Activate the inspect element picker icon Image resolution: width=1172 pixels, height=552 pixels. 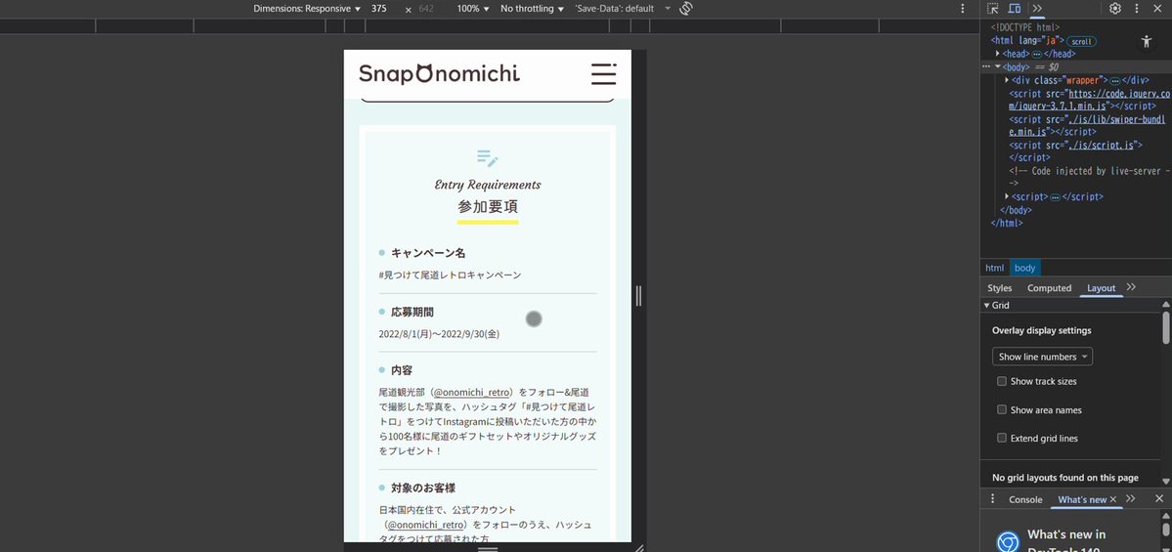click(x=992, y=9)
